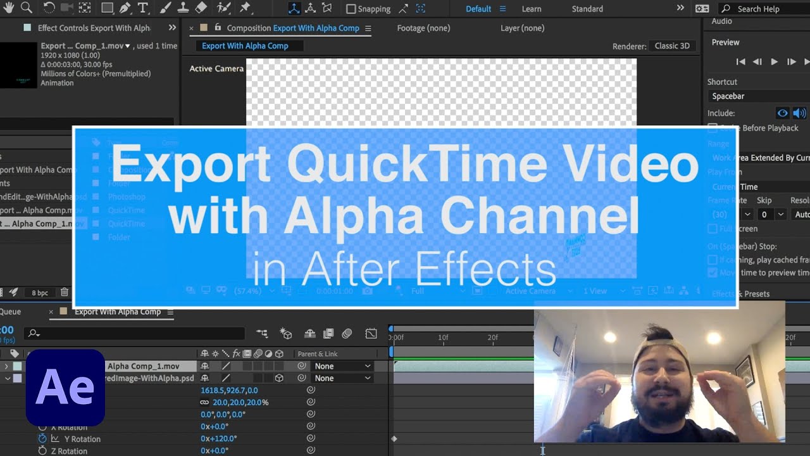This screenshot has width=810, height=456.
Task: Open the Skip frames dropdown showing 0
Action: [771, 215]
